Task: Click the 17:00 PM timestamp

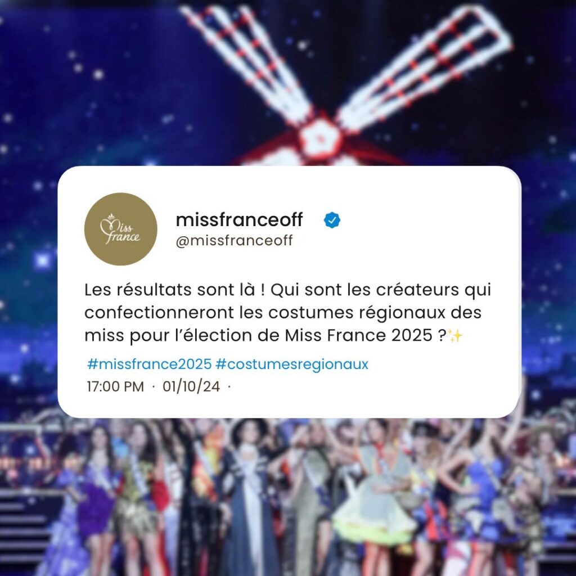Action: pos(115,386)
